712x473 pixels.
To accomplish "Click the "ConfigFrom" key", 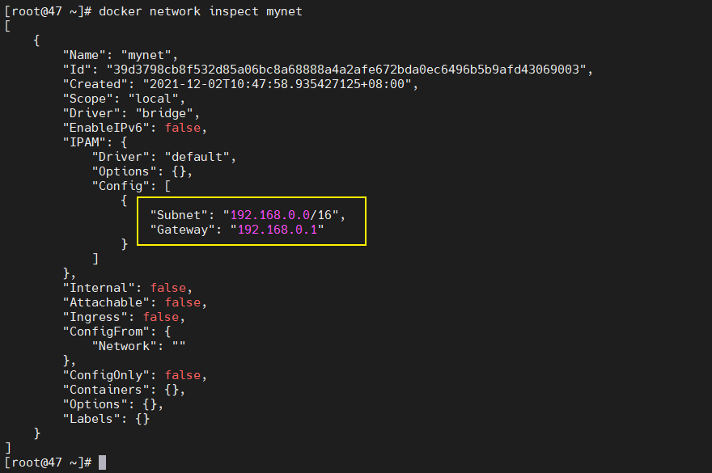I will 103,332.
